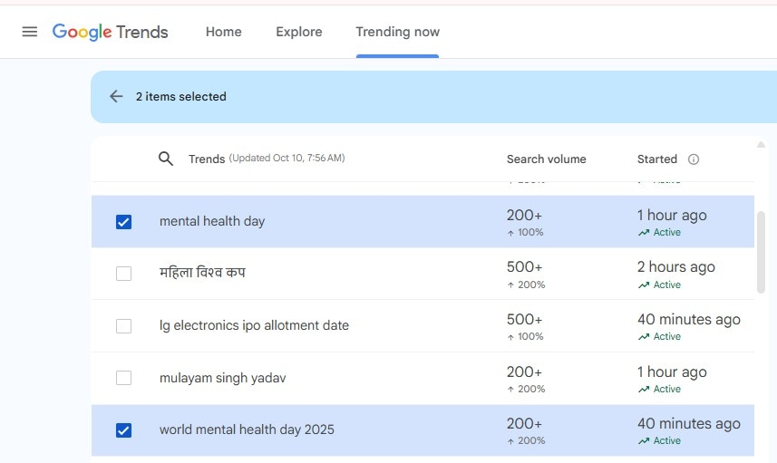The height and width of the screenshot is (463, 777).
Task: Select the lg electronics ipo allotment date checkbox
Action: (124, 326)
